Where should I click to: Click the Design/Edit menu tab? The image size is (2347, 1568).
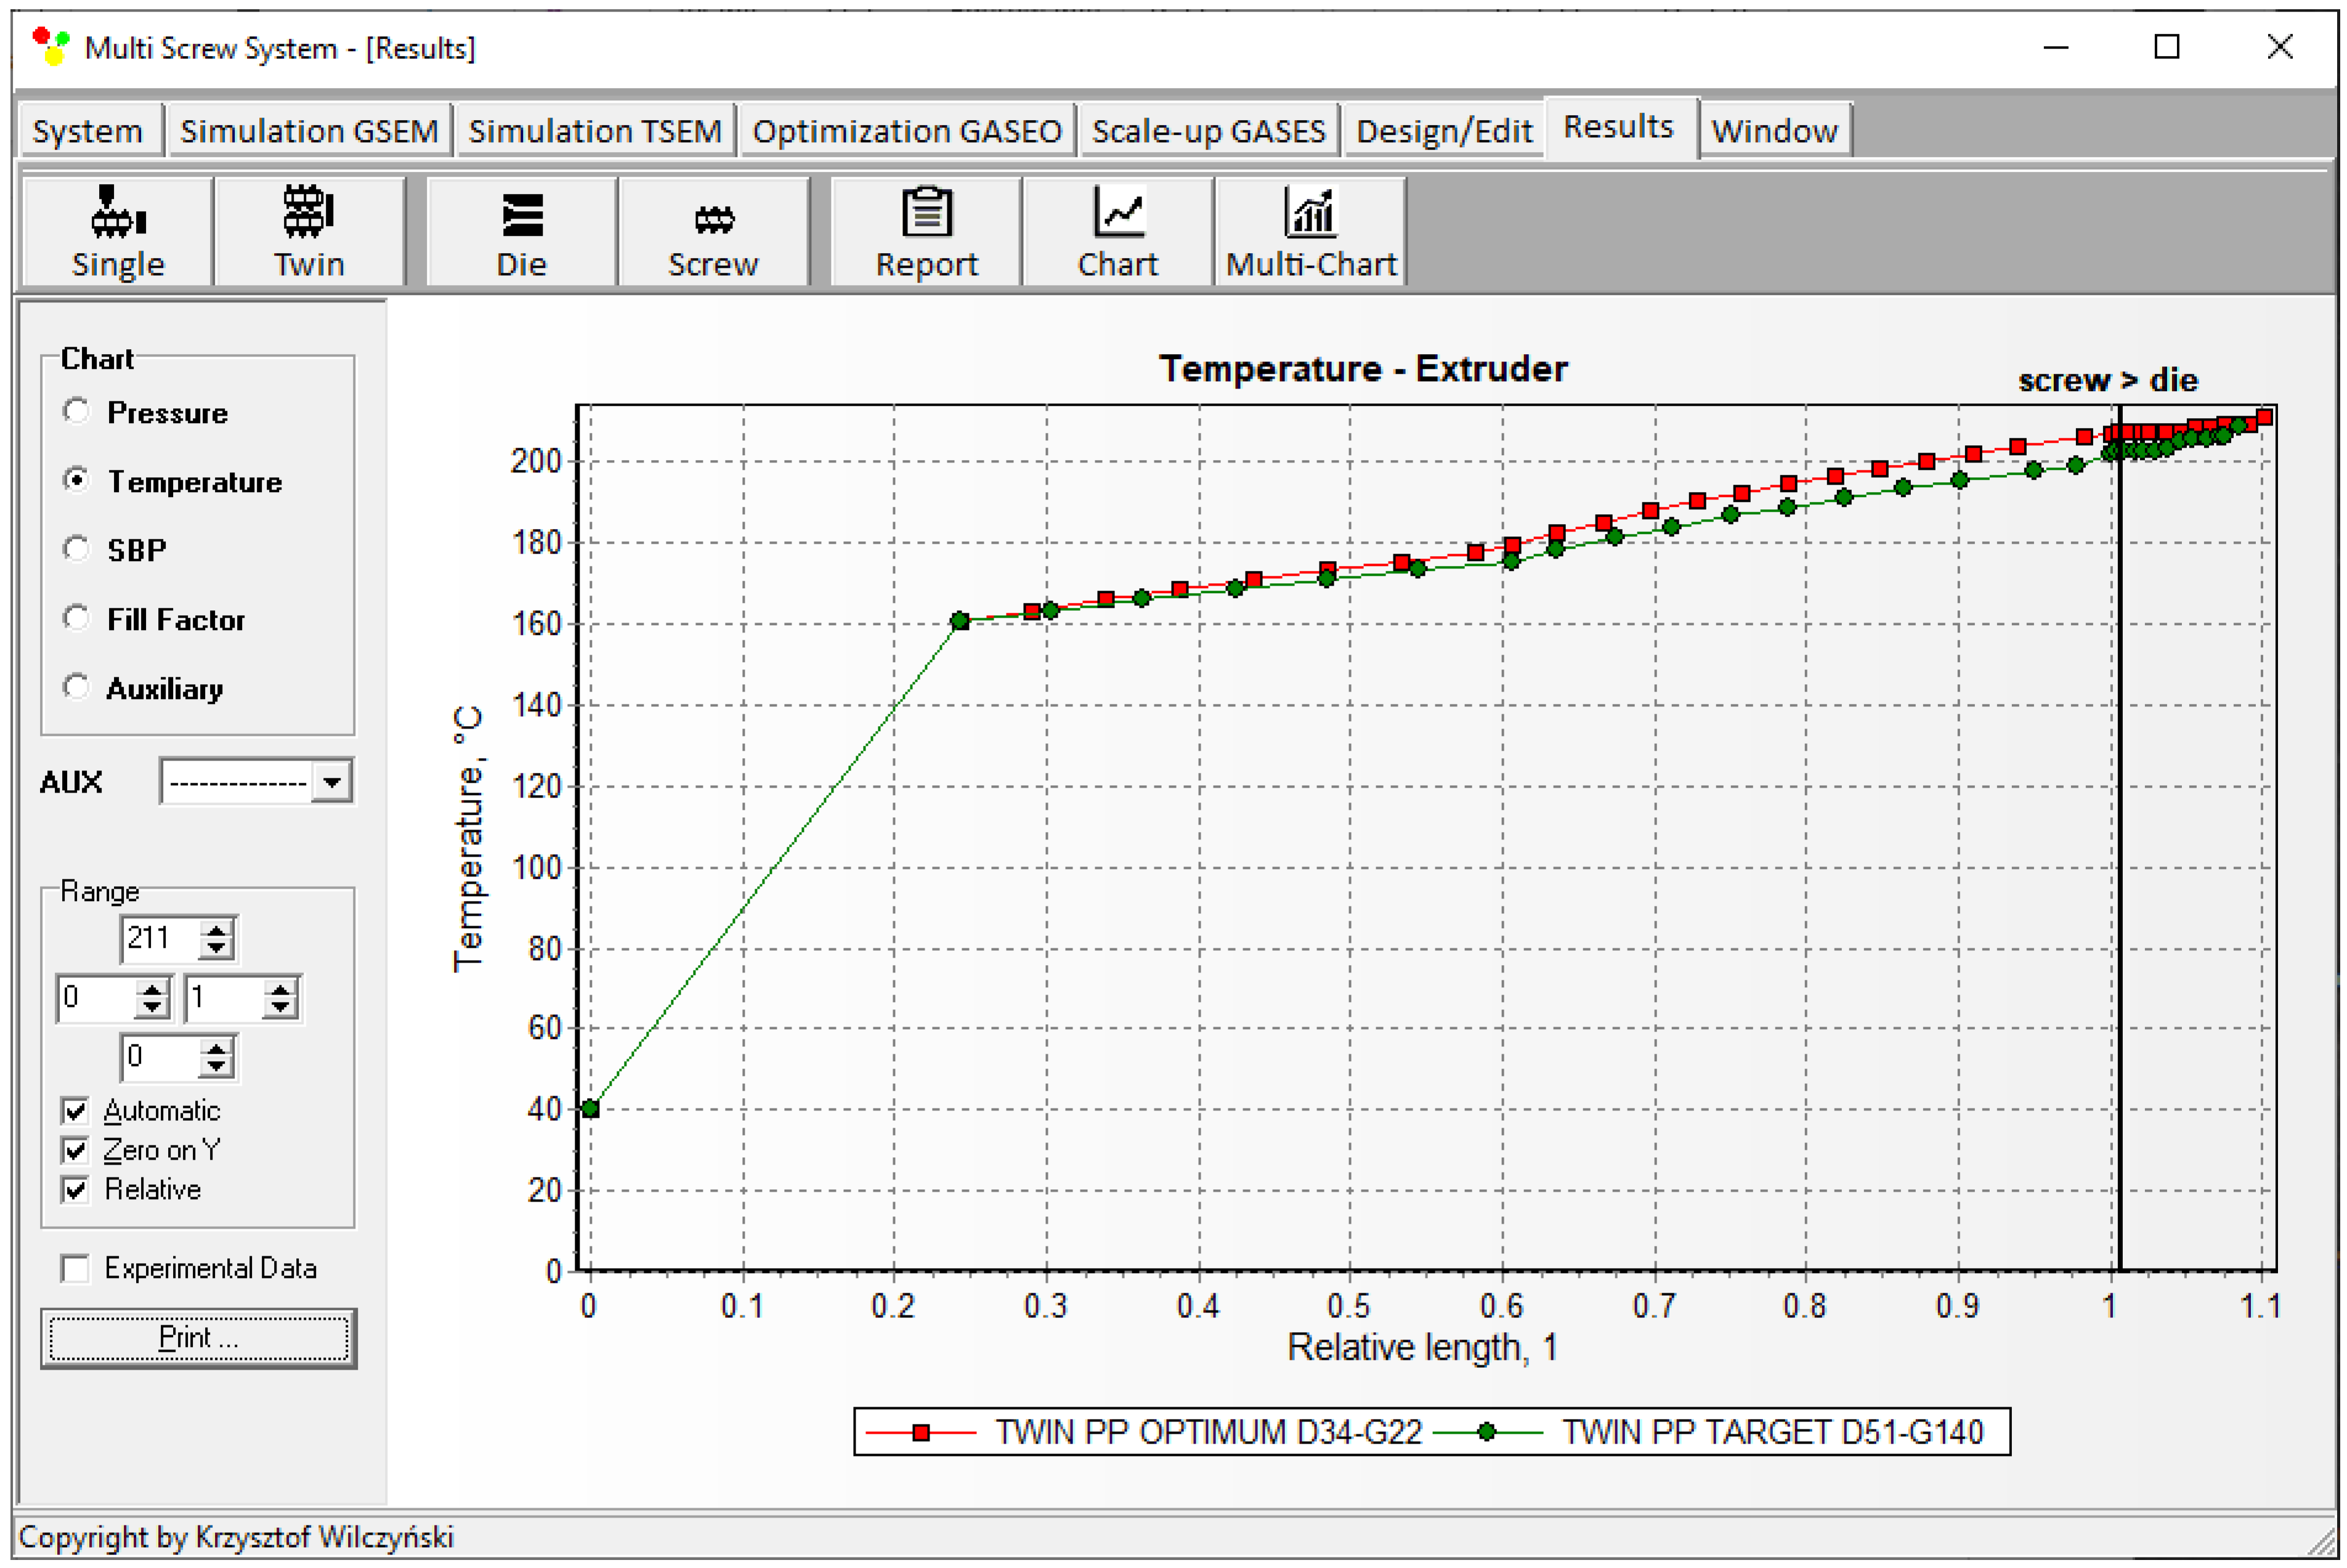click(1443, 131)
